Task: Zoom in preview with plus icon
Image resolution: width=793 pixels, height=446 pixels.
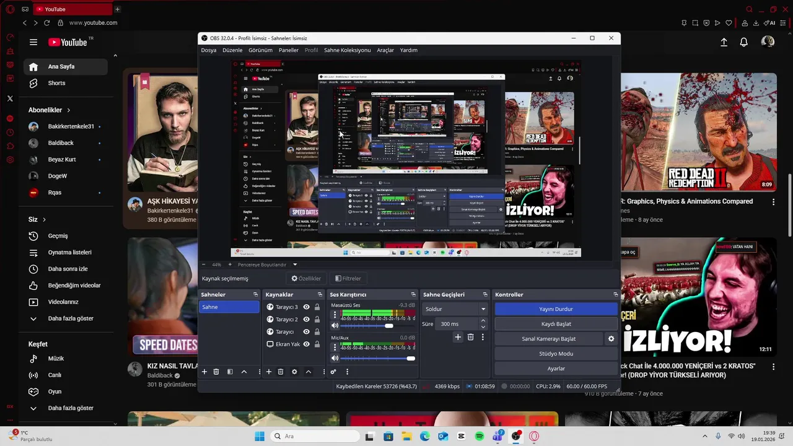Action: (x=230, y=265)
